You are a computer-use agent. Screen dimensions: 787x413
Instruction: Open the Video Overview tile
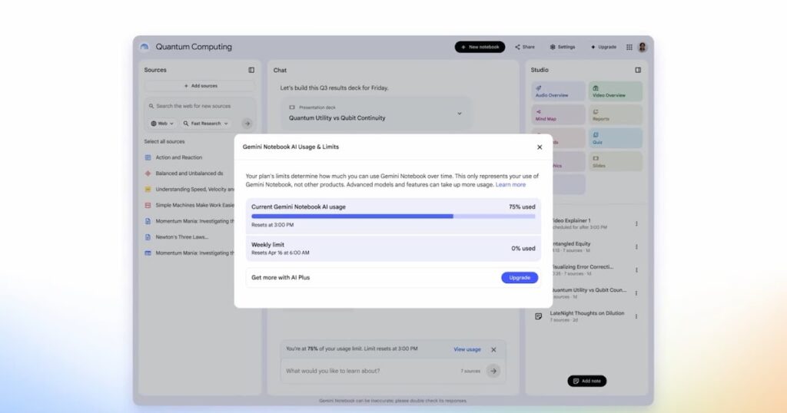pyautogui.click(x=616, y=91)
